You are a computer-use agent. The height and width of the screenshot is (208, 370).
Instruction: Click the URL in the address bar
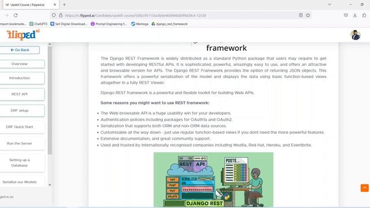tap(136, 16)
